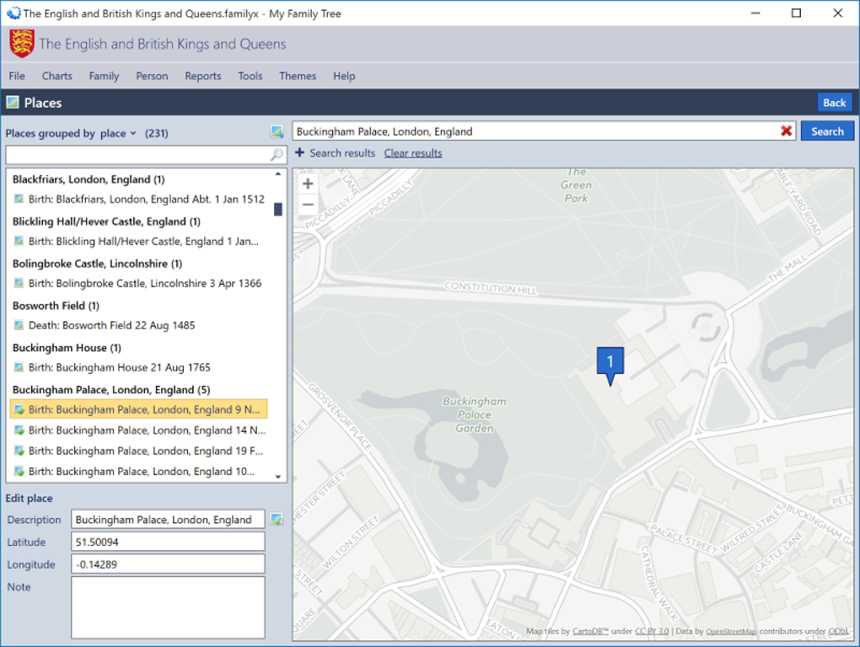The width and height of the screenshot is (860, 647).
Task: Click icon of highlighted Buckingham Palace 9 N... entry
Action: tap(19, 409)
